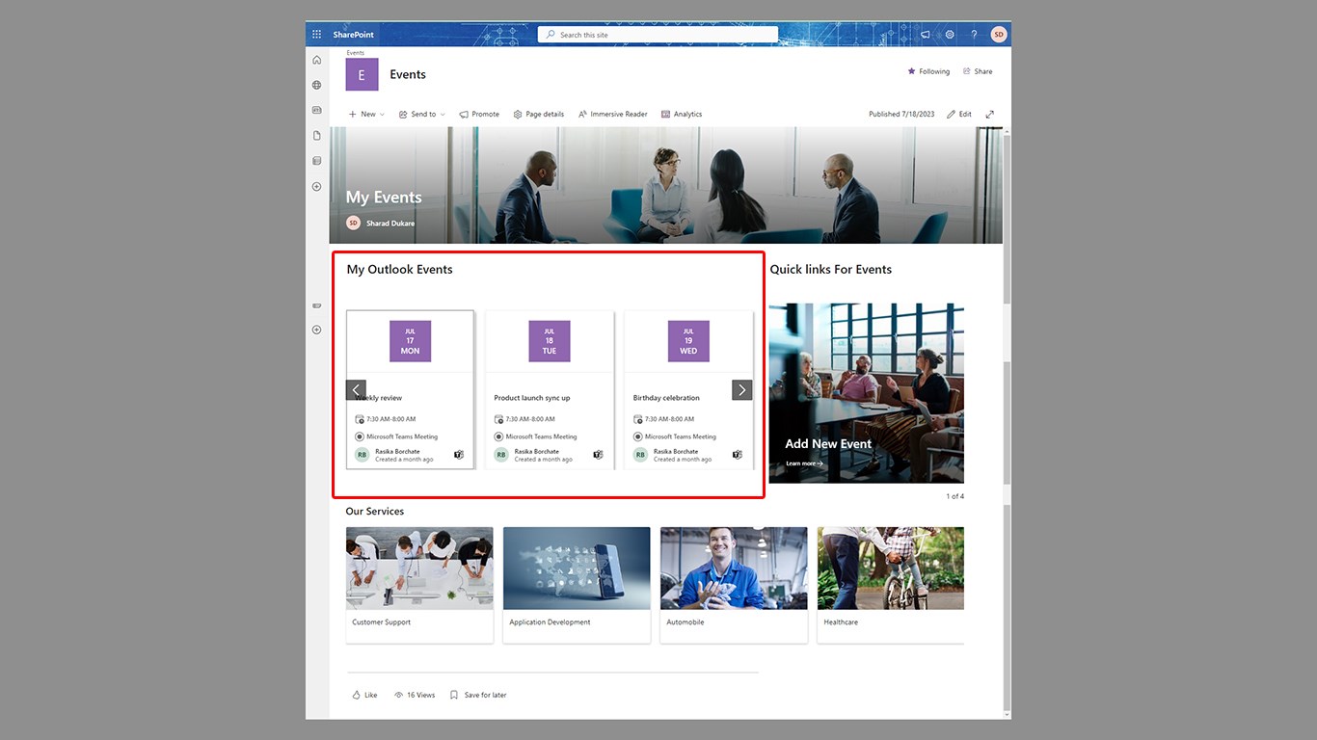Open the Customer Support service card

click(x=419, y=585)
